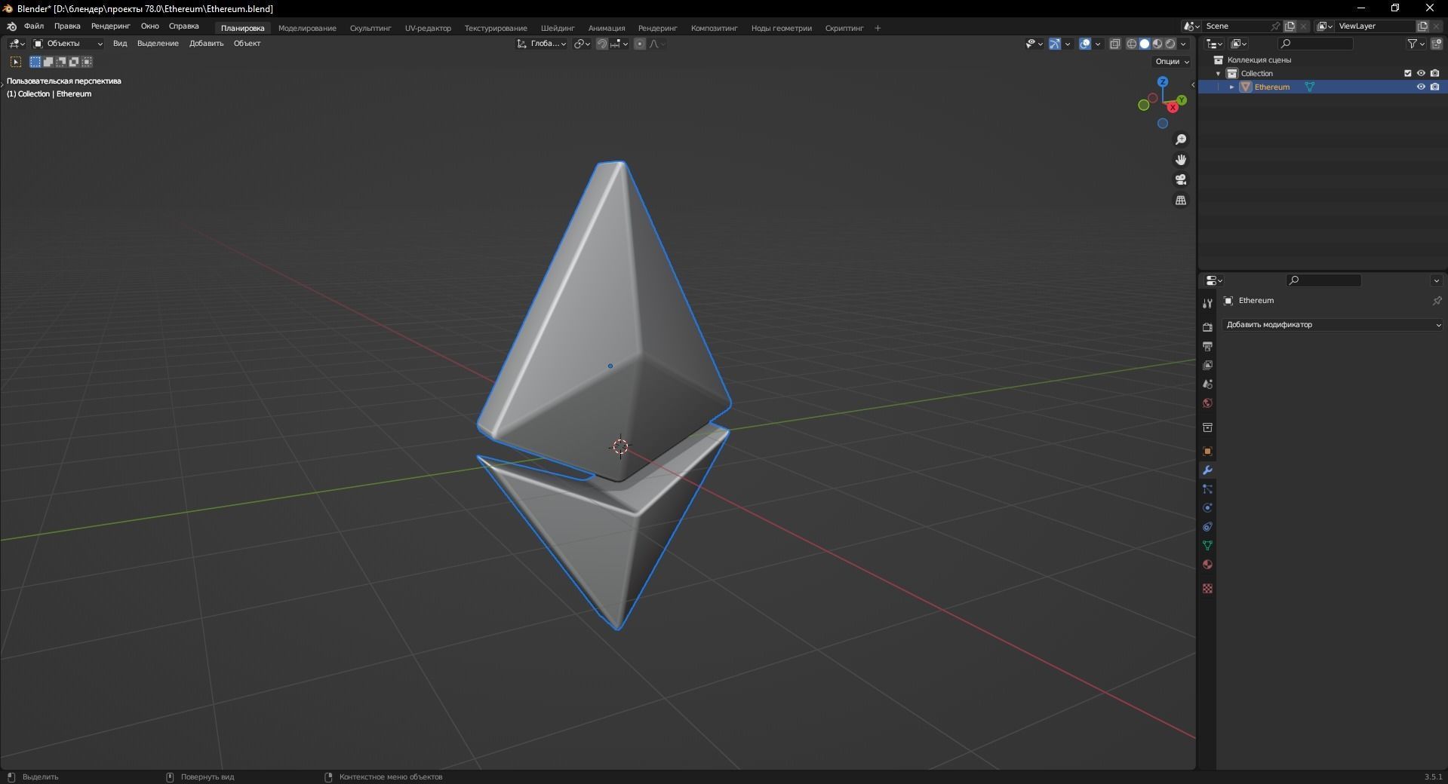Switch to material preview shading
The image size is (1448, 784).
(1157, 44)
